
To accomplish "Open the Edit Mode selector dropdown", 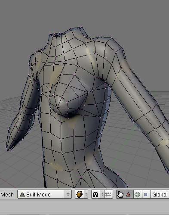I will point(44,194).
